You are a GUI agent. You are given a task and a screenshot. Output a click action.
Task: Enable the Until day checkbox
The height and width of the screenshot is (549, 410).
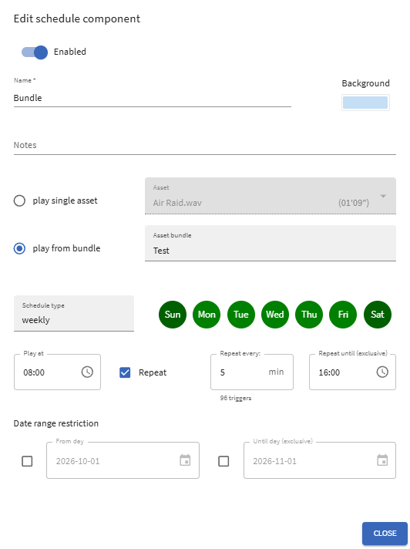click(223, 461)
